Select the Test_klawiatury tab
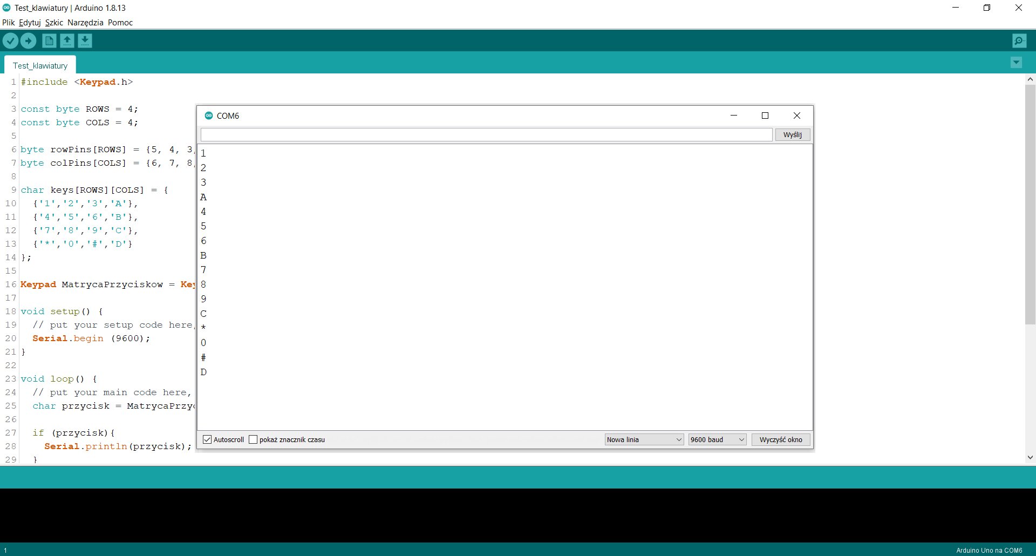 [40, 65]
